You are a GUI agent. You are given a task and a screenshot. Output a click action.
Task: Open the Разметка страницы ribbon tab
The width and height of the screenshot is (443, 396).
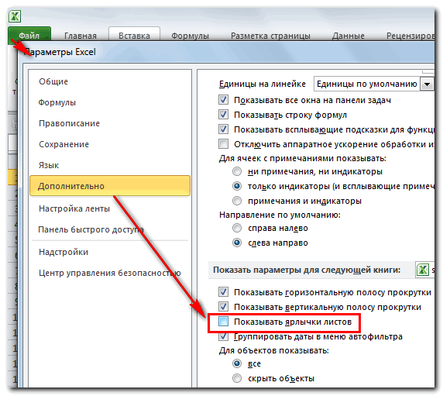click(x=270, y=36)
